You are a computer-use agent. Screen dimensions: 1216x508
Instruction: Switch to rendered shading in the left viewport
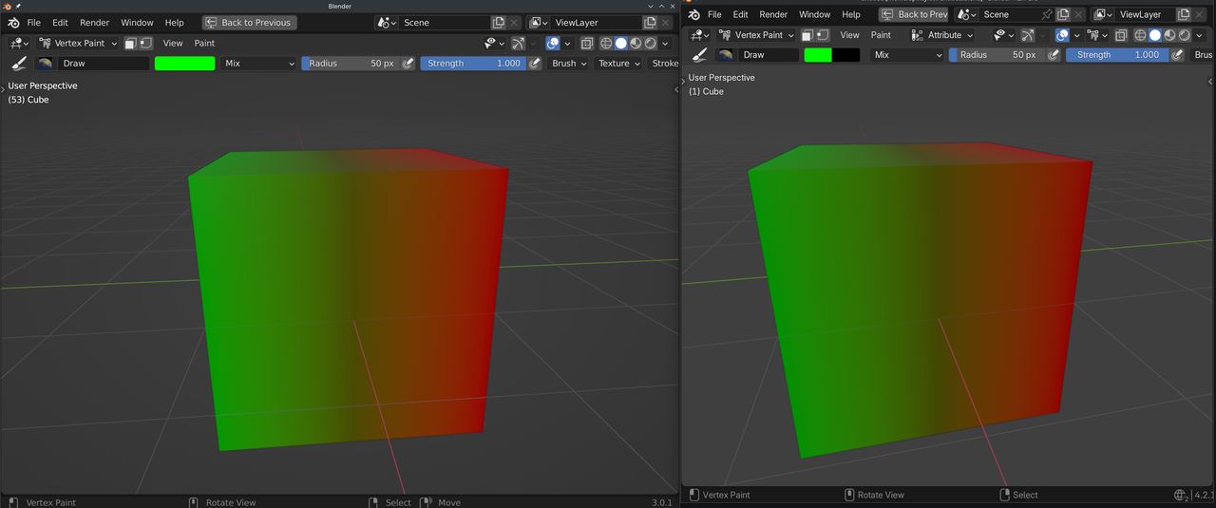[x=651, y=44]
